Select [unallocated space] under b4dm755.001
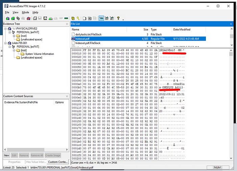This screenshot has height=171, width=237. tap(31, 58)
